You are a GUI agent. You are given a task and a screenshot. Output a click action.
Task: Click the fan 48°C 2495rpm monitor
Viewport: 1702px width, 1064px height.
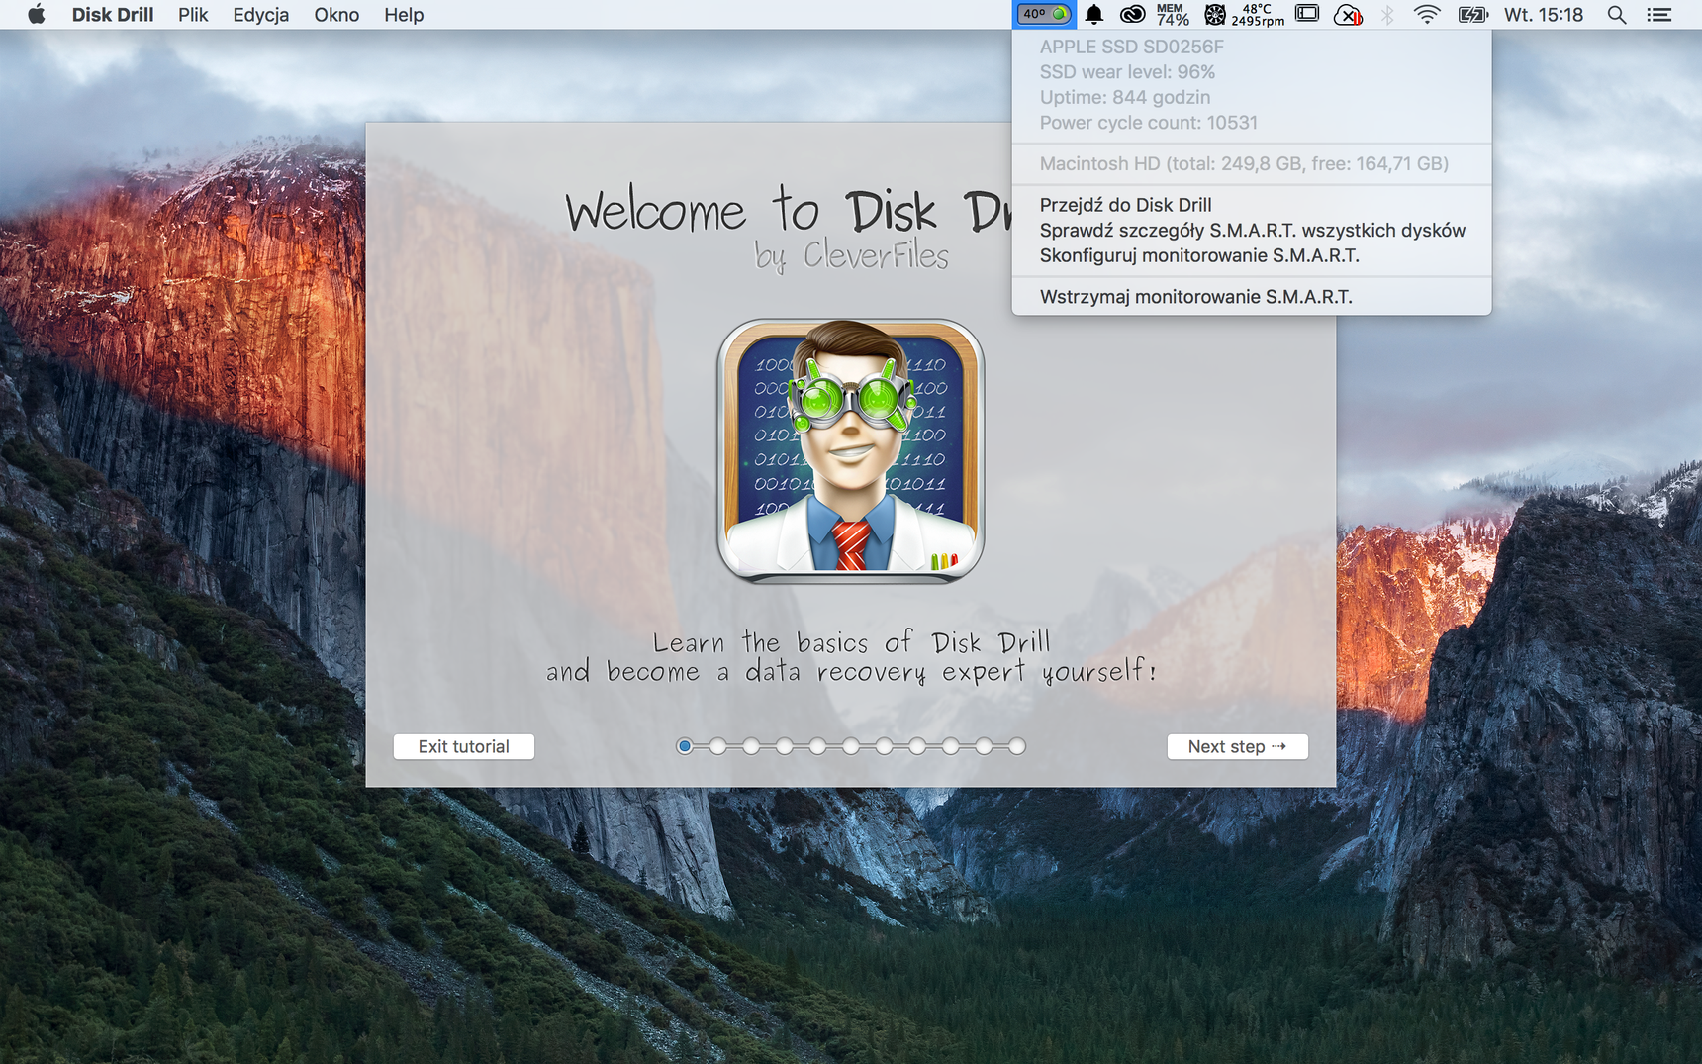click(x=1245, y=14)
